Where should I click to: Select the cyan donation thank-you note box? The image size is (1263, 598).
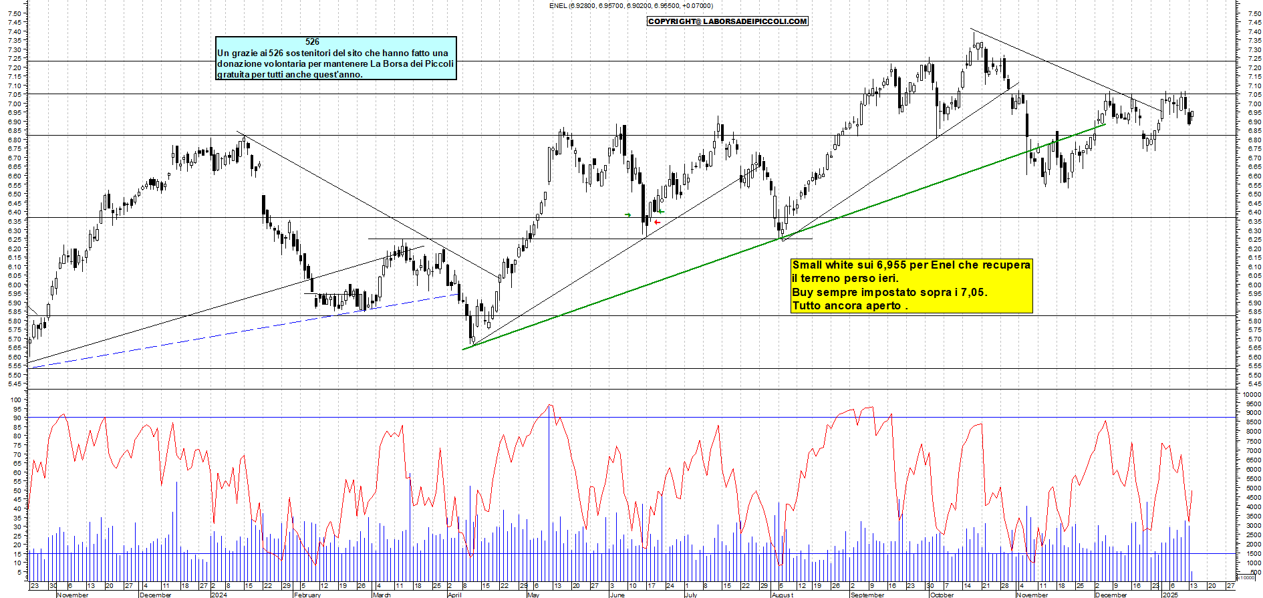(336, 58)
